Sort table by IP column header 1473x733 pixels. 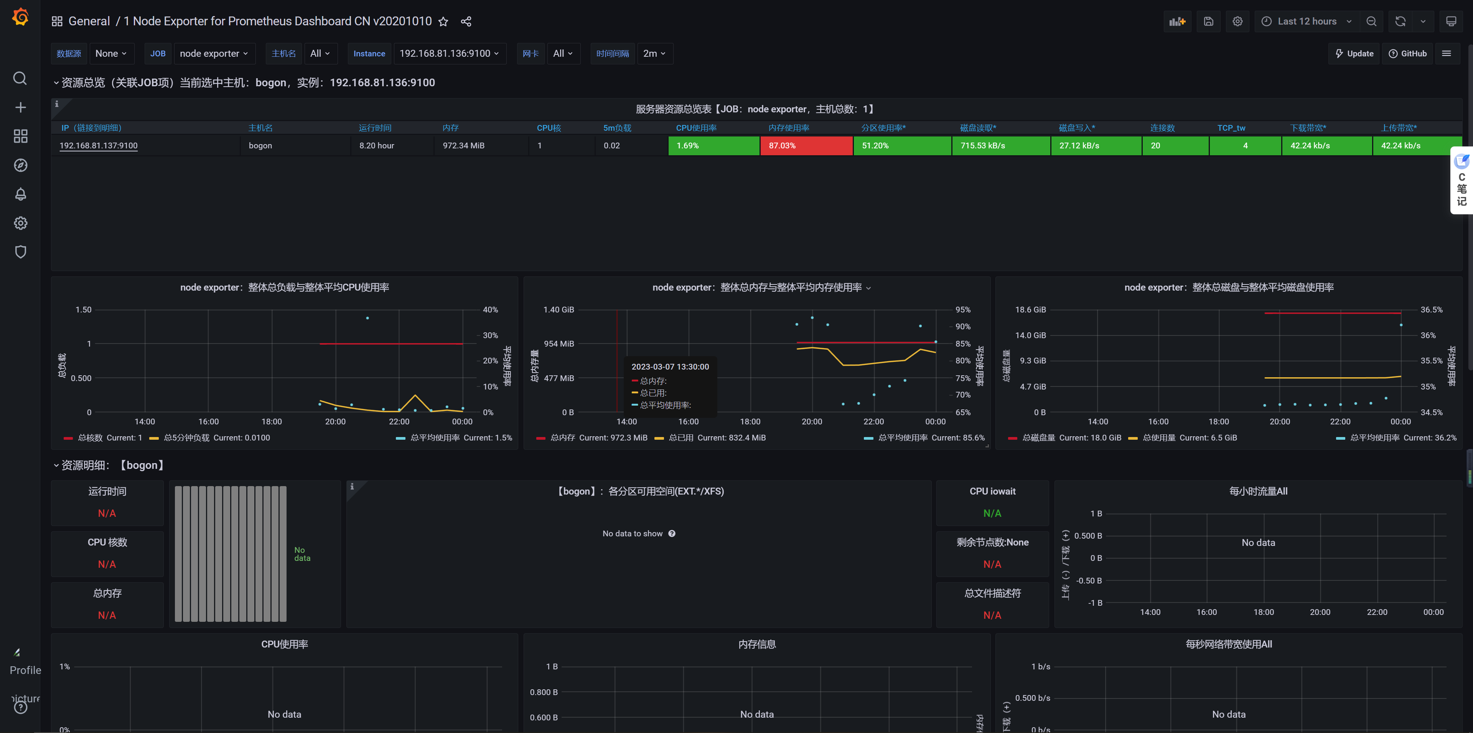[92, 128]
